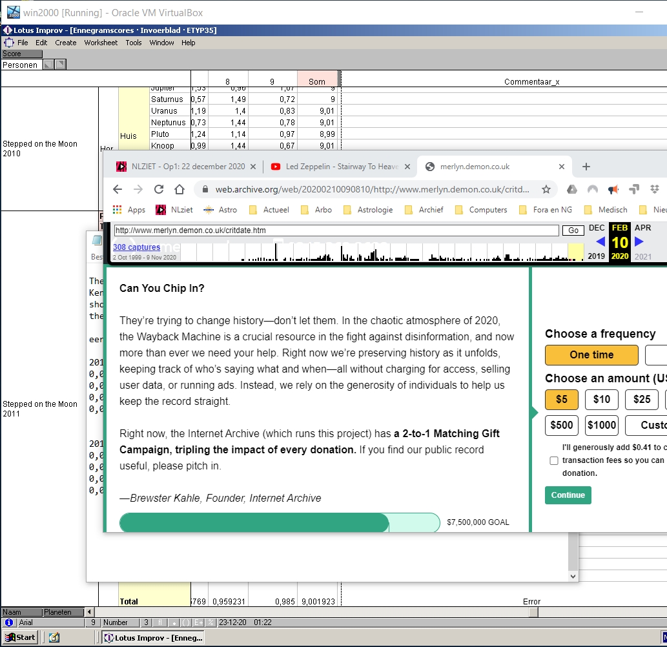Click the donation goal progress bar
This screenshot has width=667, height=647.
pos(280,522)
